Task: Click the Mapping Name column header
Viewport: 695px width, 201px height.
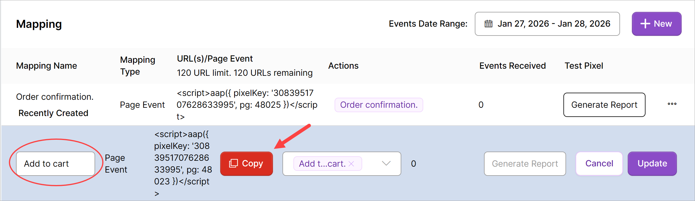Action: click(x=47, y=66)
